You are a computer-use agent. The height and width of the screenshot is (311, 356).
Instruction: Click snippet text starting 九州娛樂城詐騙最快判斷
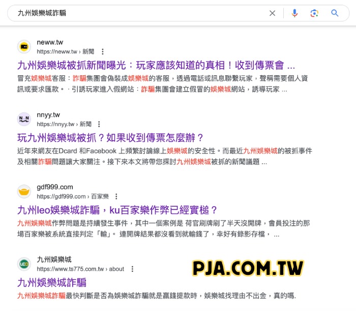coord(157,296)
